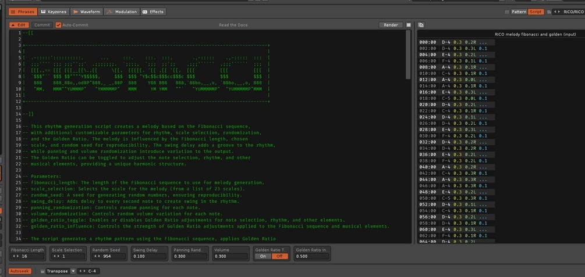Screen dimensions: 585x277
Task: Click the Keyzones piano icon
Action: coord(44,12)
